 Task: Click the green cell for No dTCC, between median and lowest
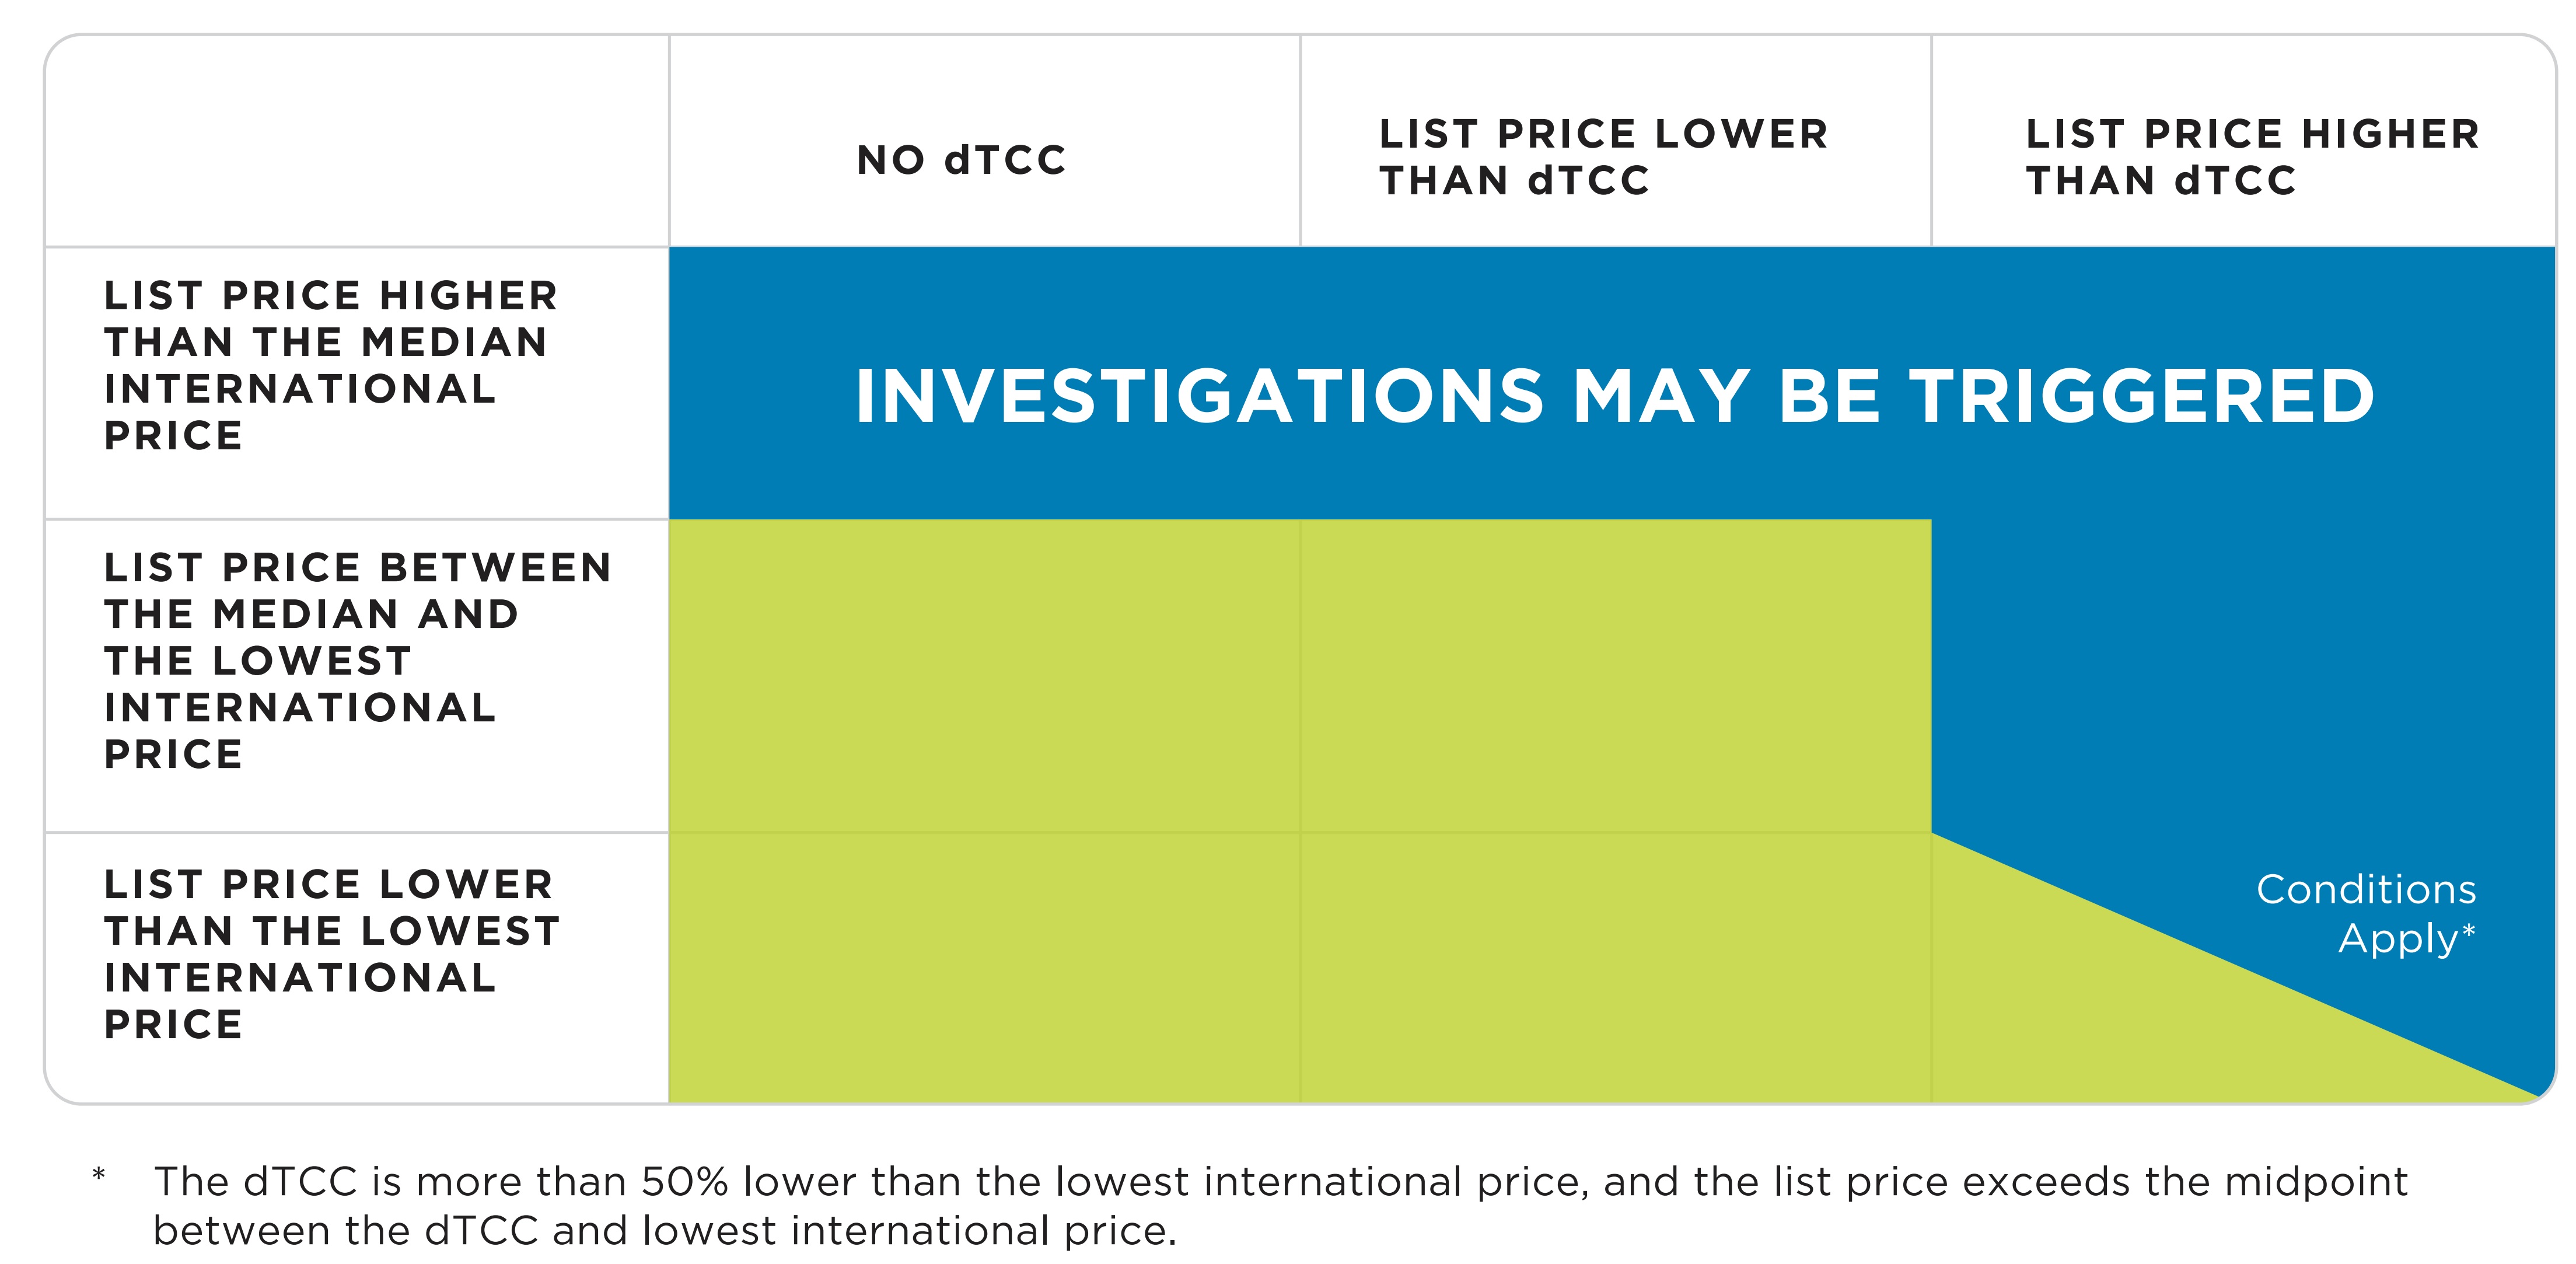tap(984, 675)
